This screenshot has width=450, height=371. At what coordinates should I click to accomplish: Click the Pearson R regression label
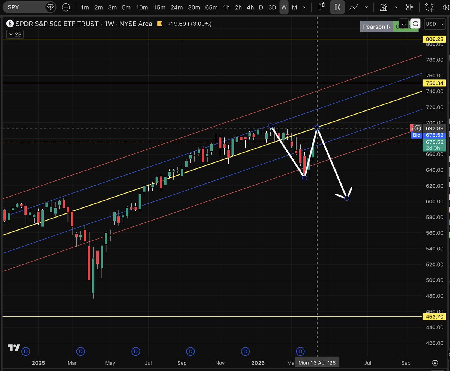376,27
